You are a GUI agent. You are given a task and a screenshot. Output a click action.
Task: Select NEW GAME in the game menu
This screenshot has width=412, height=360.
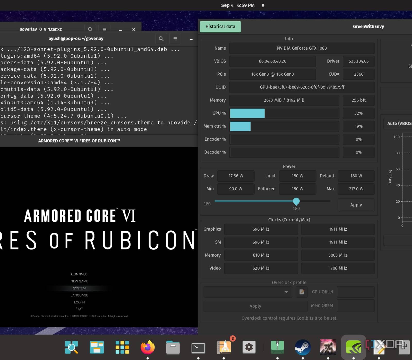click(79, 281)
